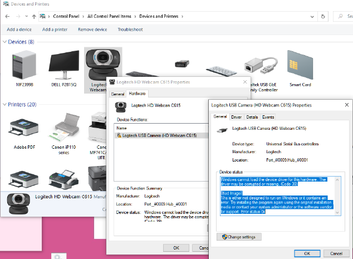This screenshot has height=259, width=353.
Task: Collapse the Printers (20) group
Action: pos(4,105)
